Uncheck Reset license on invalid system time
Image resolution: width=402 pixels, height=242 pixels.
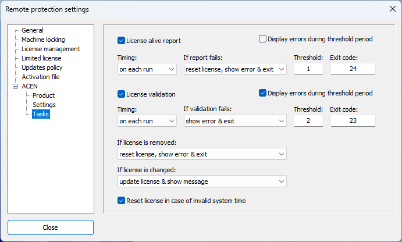pyautogui.click(x=121, y=201)
